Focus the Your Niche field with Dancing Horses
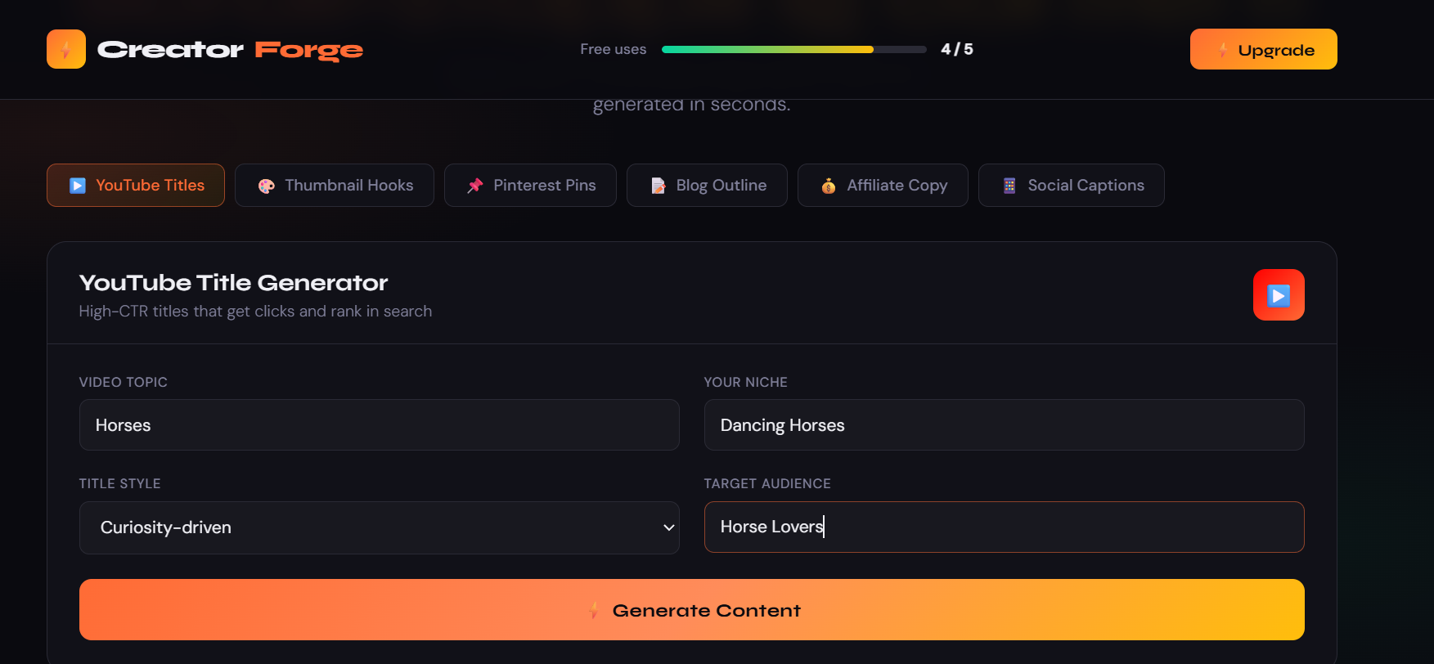Image resolution: width=1434 pixels, height=664 pixels. (x=1005, y=424)
